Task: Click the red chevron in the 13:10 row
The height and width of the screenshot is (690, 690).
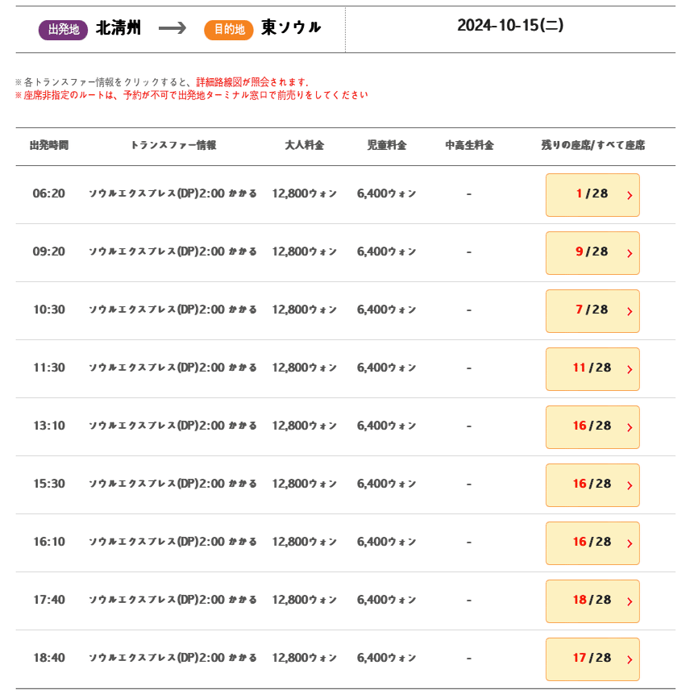Action: click(629, 427)
